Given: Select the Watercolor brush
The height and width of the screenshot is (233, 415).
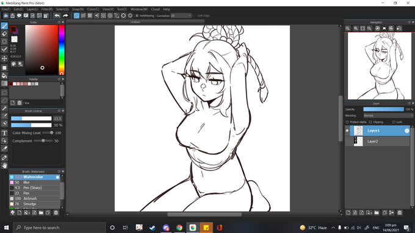Looking at the screenshot, I should pos(35,177).
